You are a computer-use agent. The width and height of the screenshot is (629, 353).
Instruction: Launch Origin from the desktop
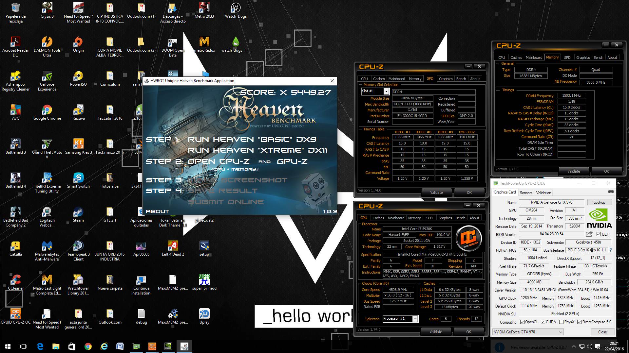(x=78, y=44)
